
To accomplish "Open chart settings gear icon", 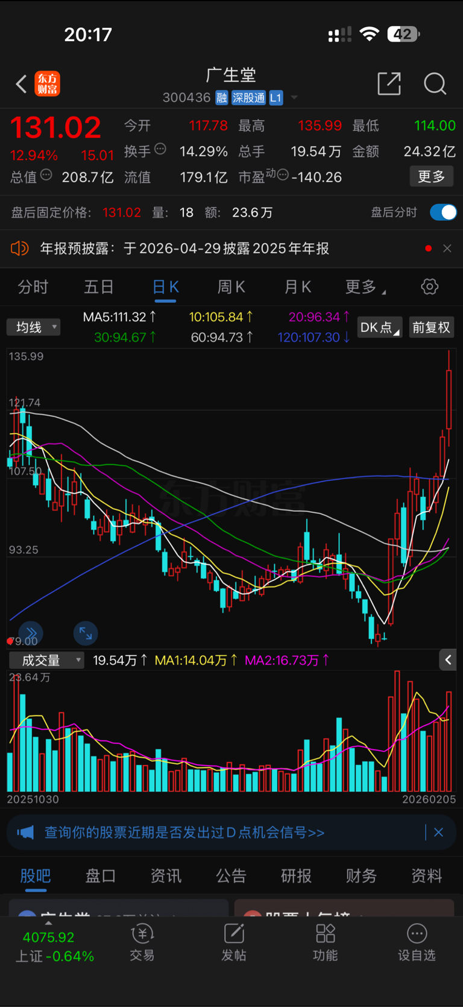I will pyautogui.click(x=429, y=287).
